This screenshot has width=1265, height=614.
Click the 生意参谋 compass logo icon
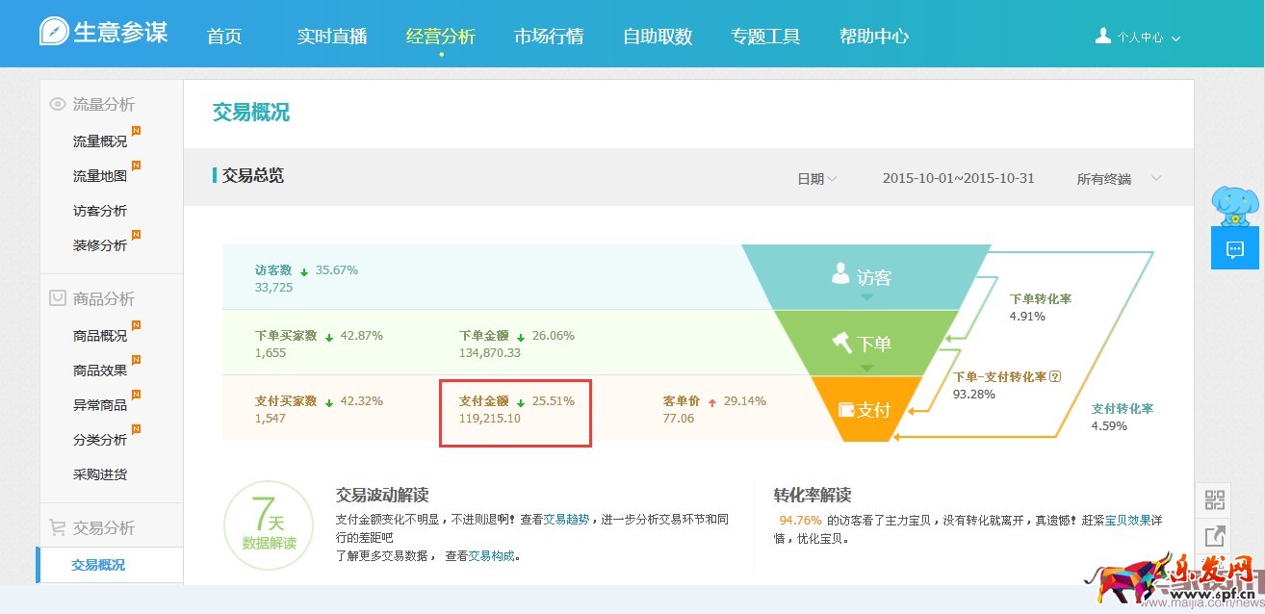[54, 31]
